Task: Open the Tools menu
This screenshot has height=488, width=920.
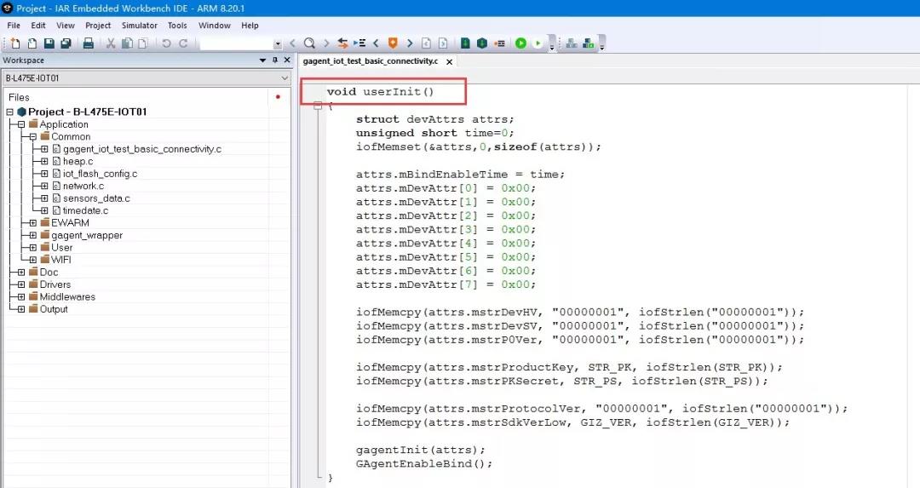Action: [x=177, y=26]
